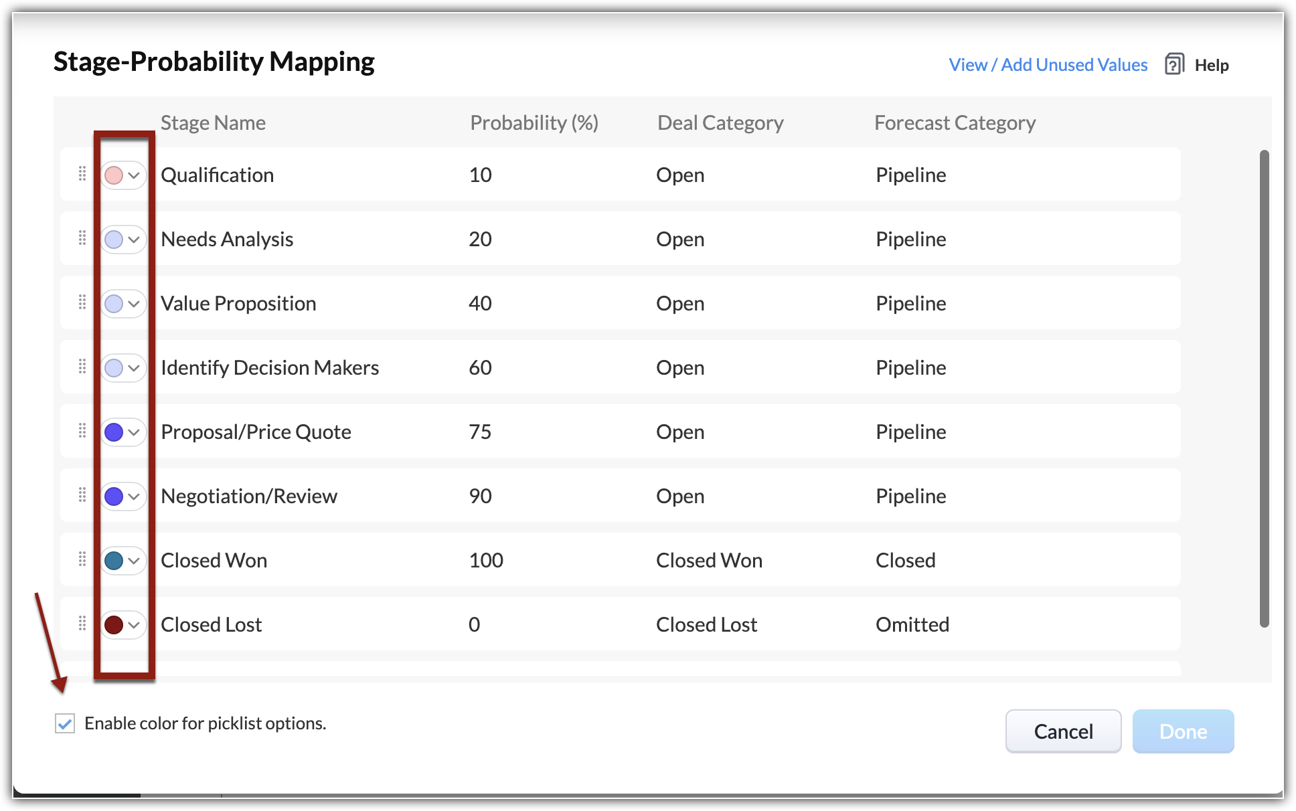This screenshot has width=1296, height=811.
Task: Click the Probability value 10 for Qualification
Action: click(x=480, y=175)
